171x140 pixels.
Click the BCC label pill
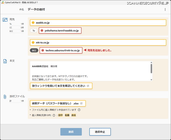[34, 51]
